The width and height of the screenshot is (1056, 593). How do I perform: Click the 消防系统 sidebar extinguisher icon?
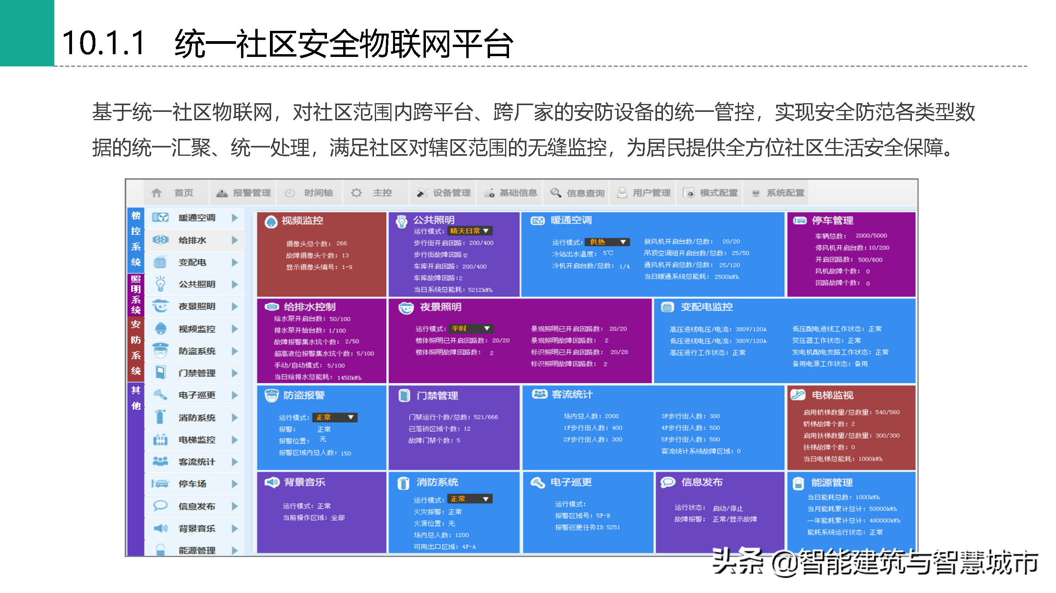[x=160, y=417]
